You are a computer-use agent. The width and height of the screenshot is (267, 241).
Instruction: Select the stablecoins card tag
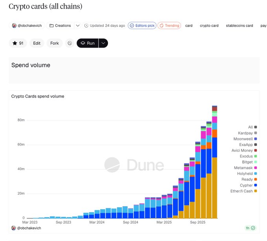[x=239, y=25]
